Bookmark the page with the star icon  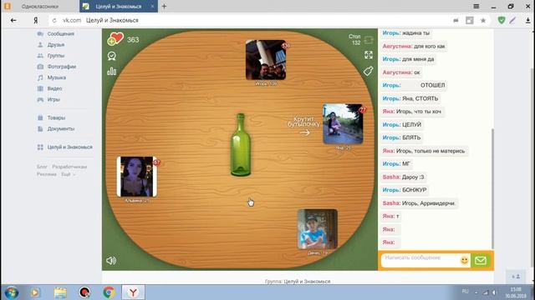click(x=483, y=20)
